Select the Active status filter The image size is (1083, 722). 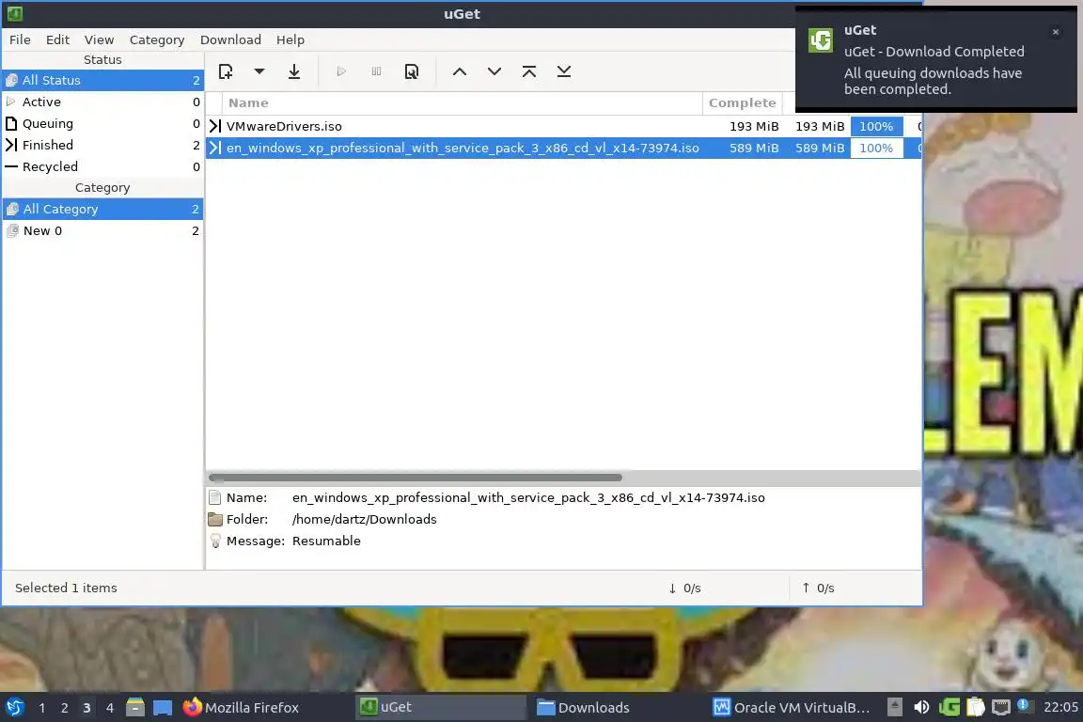(x=102, y=102)
